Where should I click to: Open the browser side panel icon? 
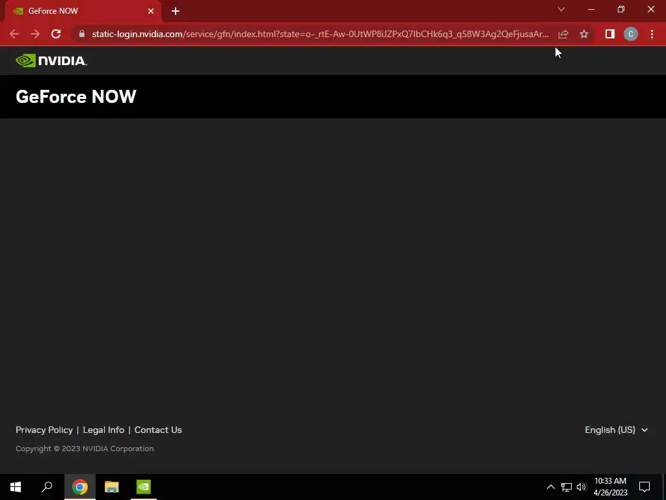coord(610,34)
